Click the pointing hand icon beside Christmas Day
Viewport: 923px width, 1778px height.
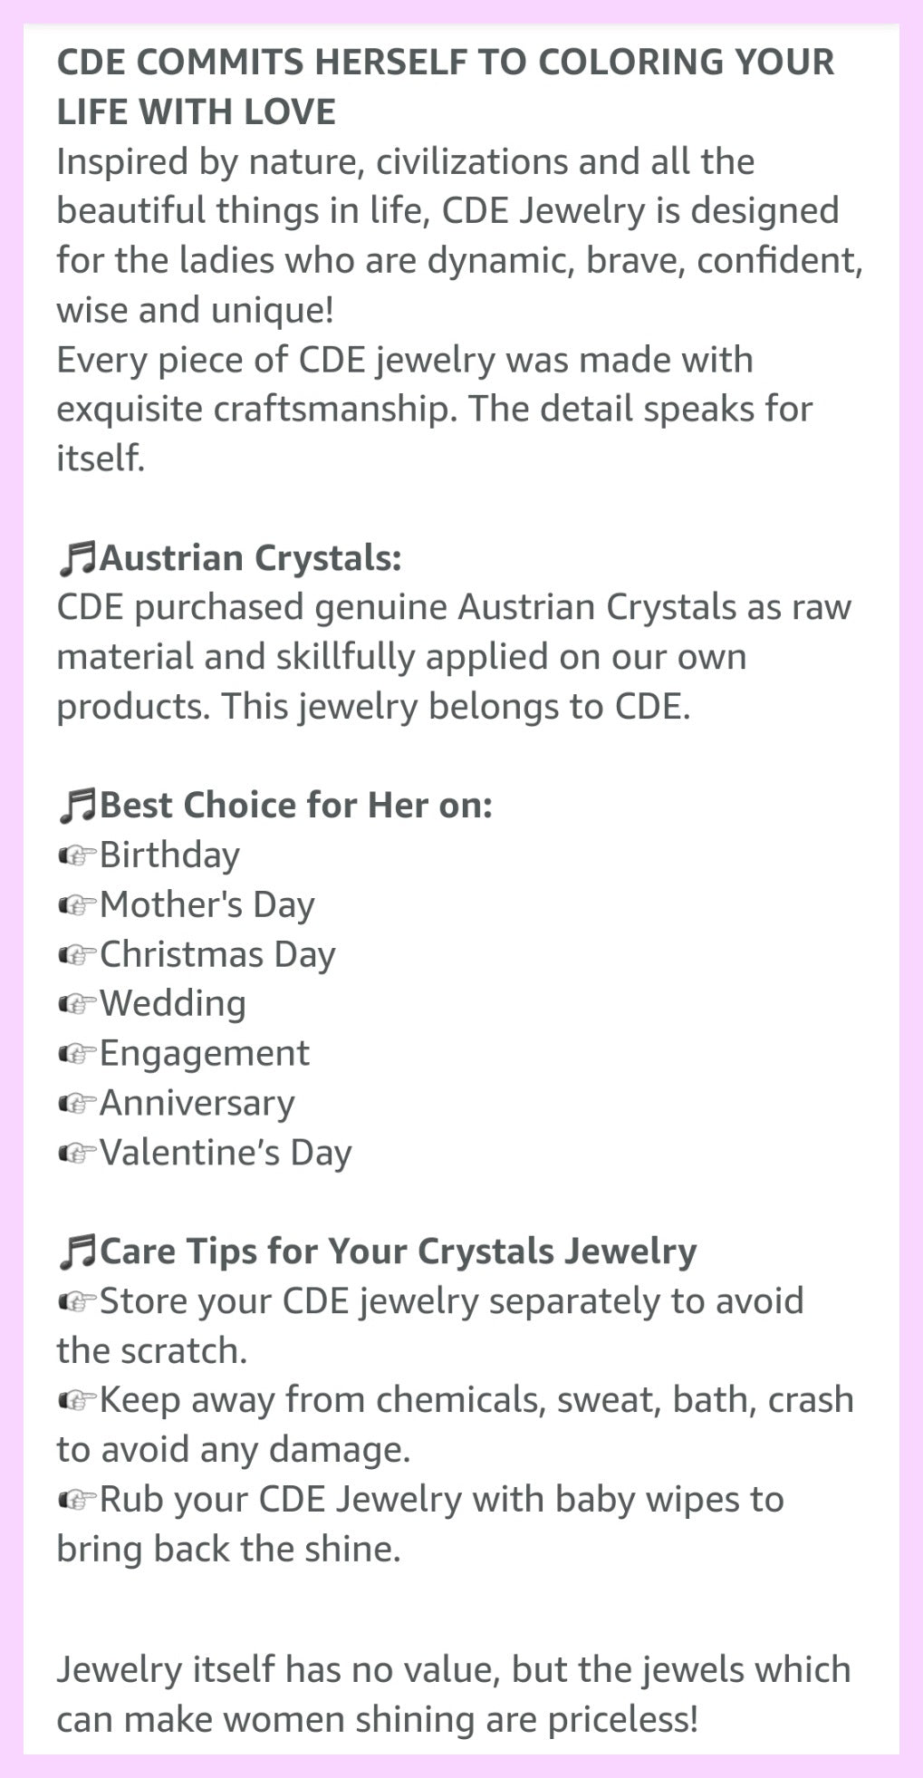pyautogui.click(x=76, y=955)
